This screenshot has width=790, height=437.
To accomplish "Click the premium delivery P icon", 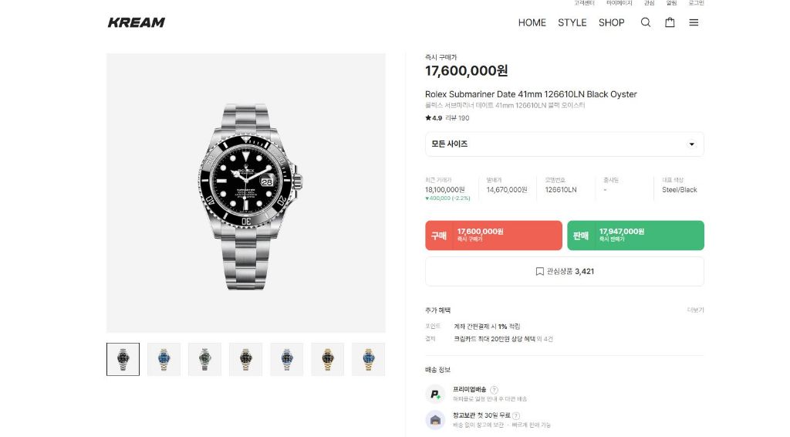I will pos(435,395).
